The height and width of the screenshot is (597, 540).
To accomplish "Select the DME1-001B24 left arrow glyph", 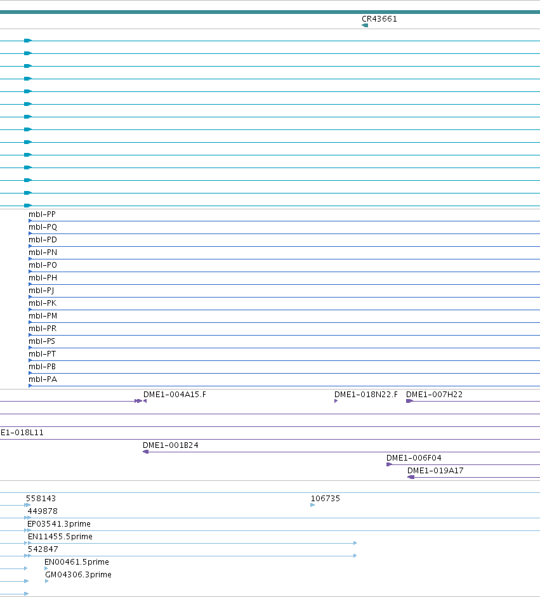I will coord(145,452).
